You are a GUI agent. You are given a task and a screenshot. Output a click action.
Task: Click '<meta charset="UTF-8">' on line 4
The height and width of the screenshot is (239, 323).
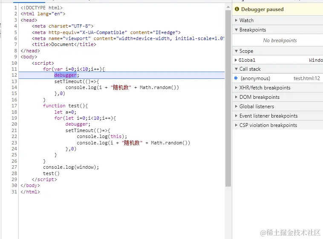[63, 26]
